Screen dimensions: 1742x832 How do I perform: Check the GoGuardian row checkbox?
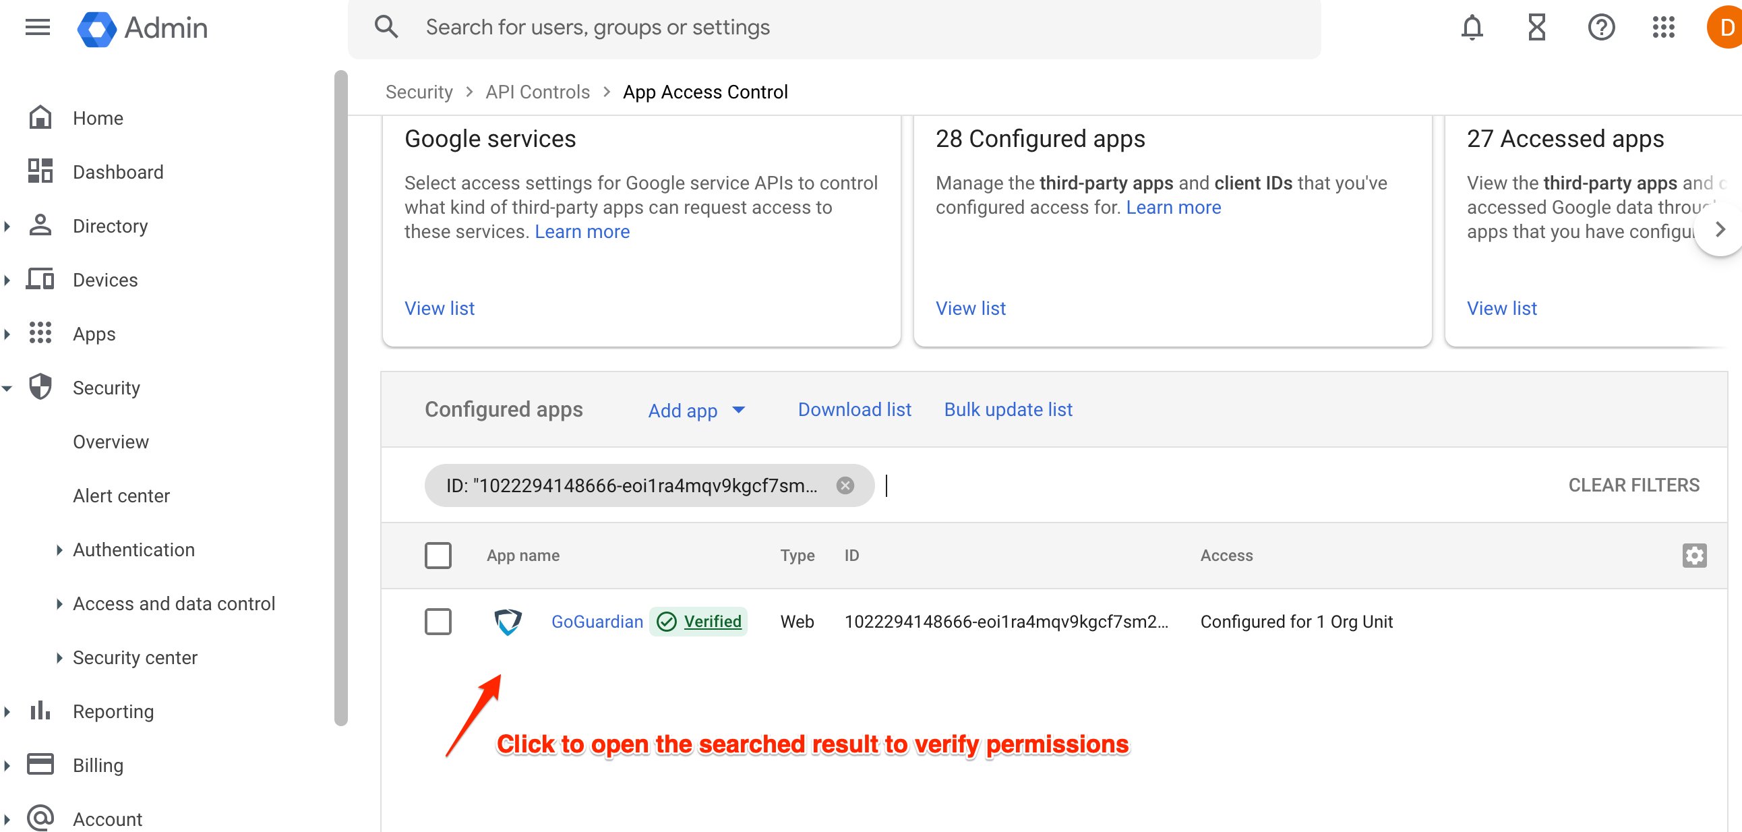[438, 622]
